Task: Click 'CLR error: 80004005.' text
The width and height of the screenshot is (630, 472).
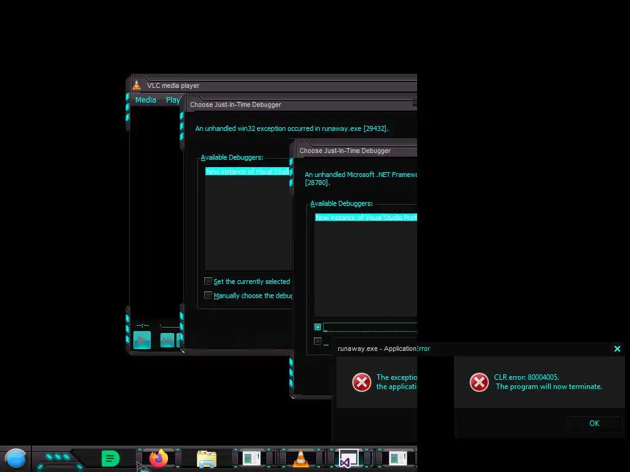Action: tap(527, 377)
